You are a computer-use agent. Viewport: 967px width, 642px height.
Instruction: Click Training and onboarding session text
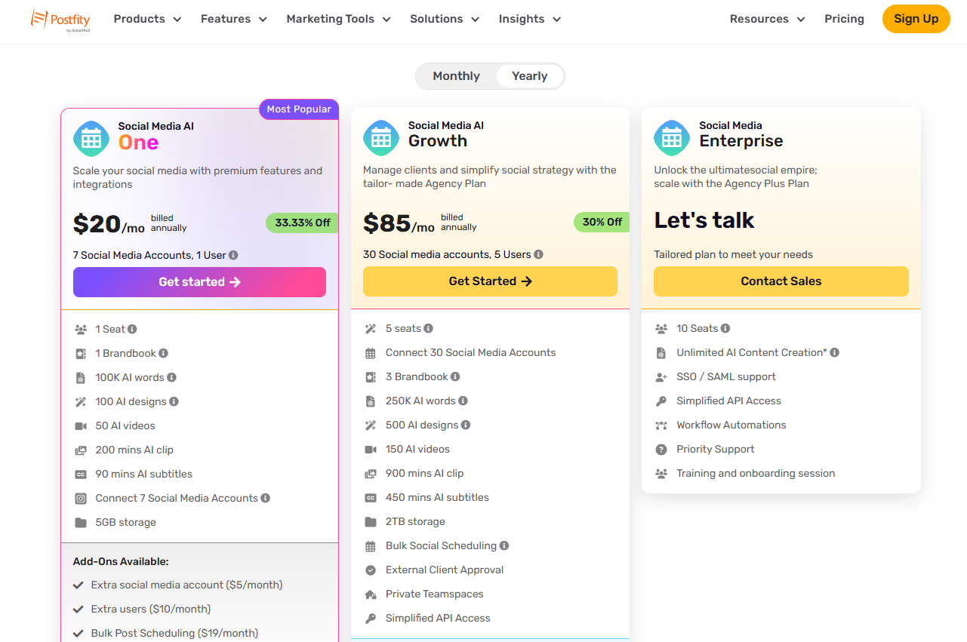coord(756,473)
